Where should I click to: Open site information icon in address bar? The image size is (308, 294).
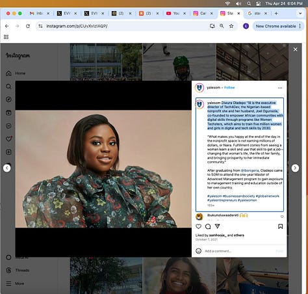[x=40, y=26]
